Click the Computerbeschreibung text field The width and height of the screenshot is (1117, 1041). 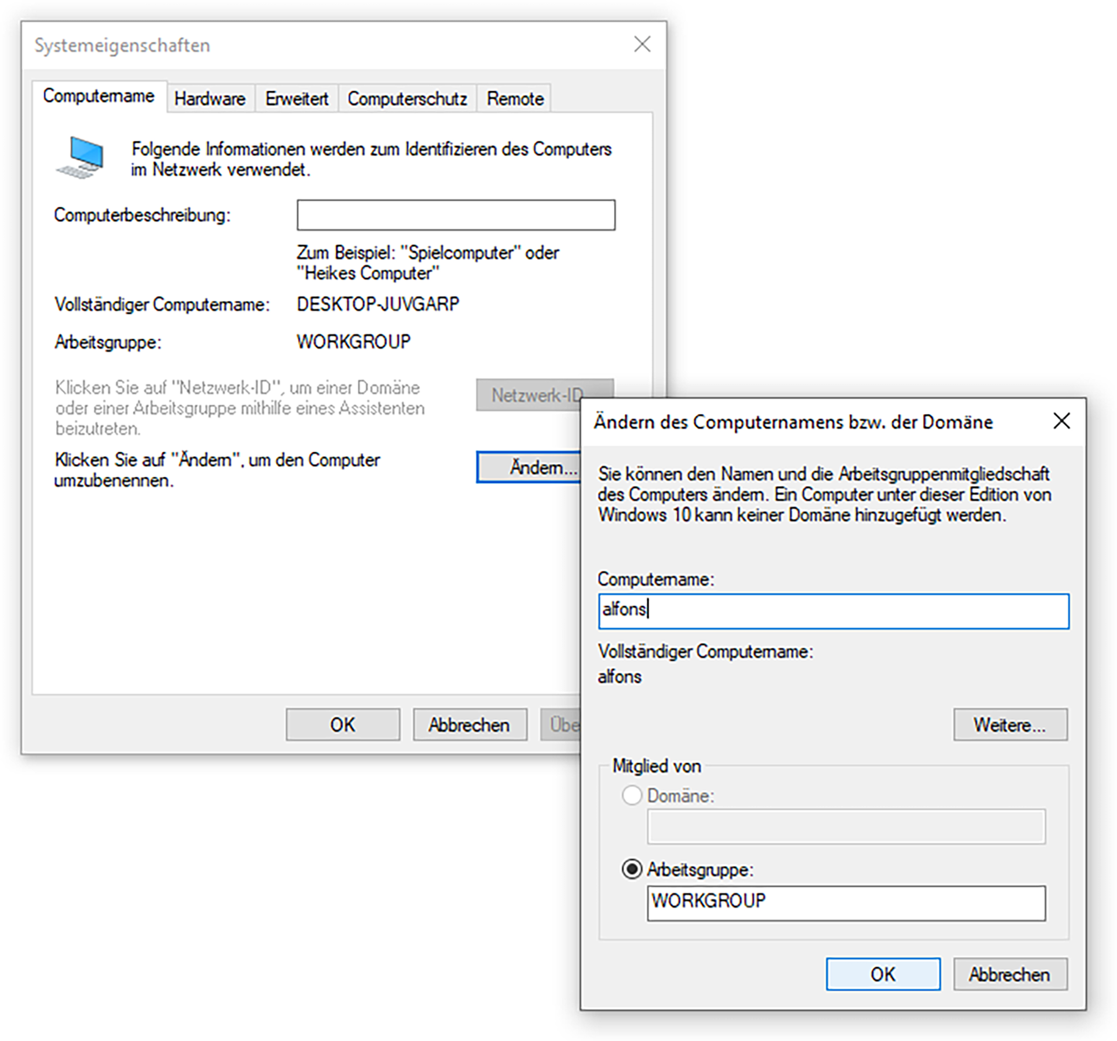456,215
